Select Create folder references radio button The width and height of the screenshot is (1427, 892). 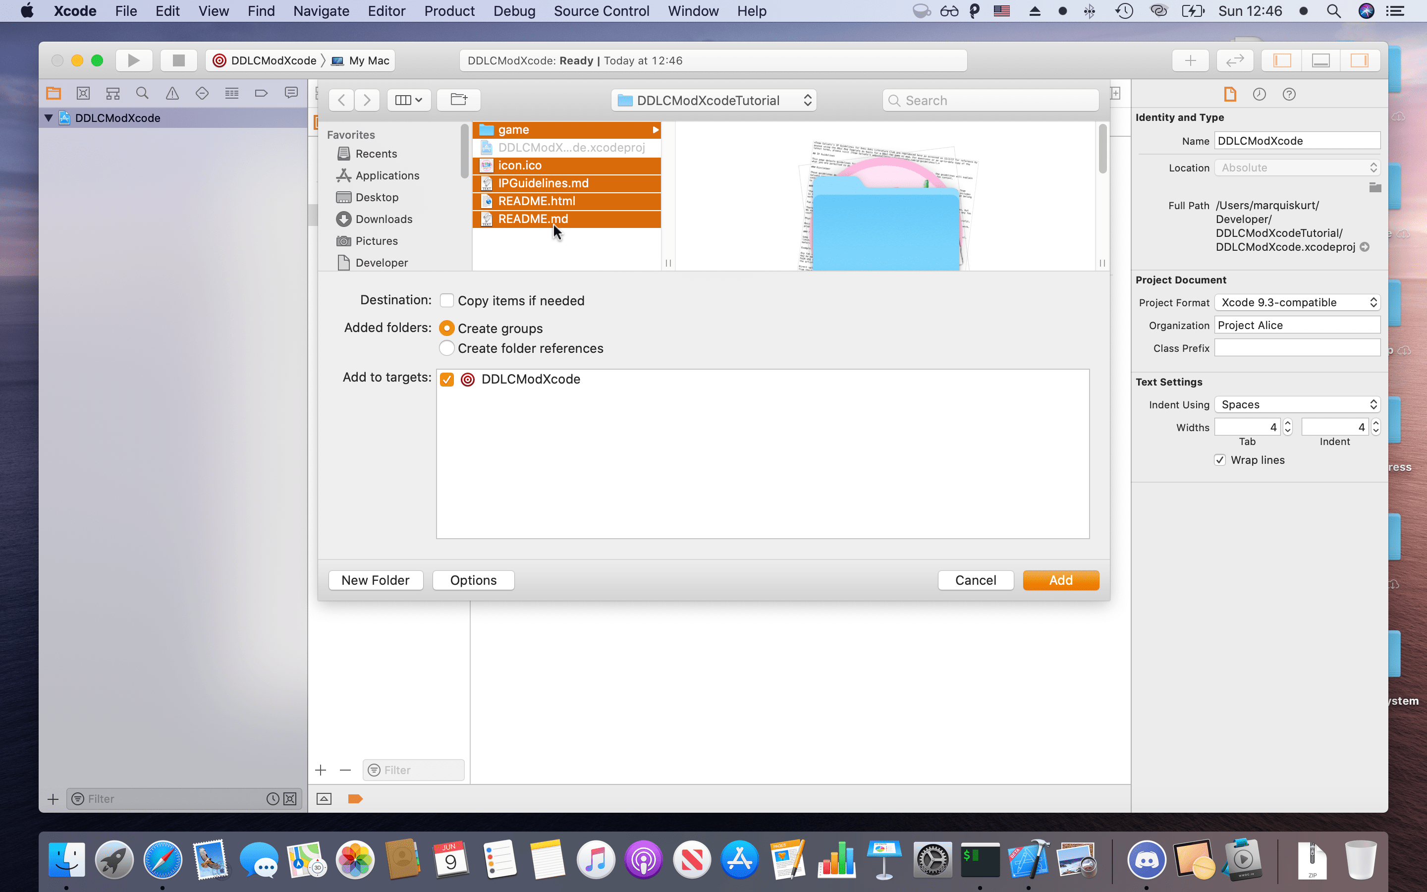click(447, 348)
